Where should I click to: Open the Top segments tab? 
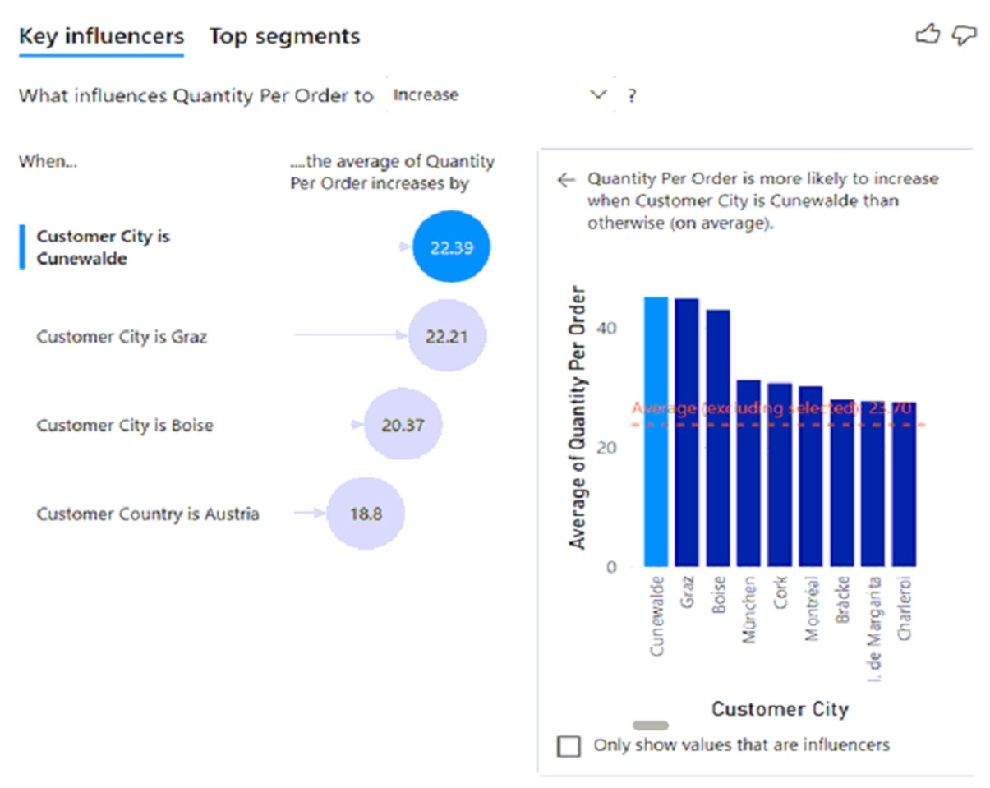(284, 36)
